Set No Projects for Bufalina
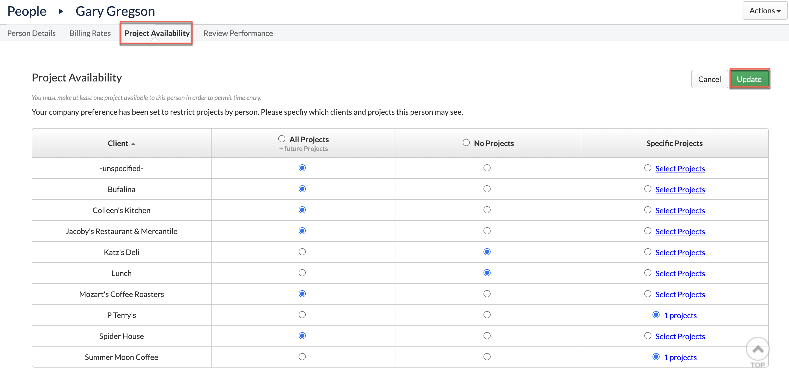 pos(487,189)
